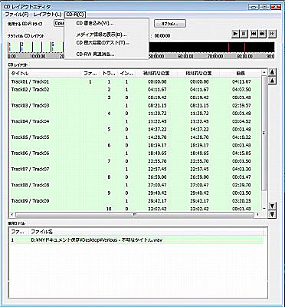Viewport: 285px width, 307px height.
Task: Click the オプション... button
Action: tap(170, 24)
